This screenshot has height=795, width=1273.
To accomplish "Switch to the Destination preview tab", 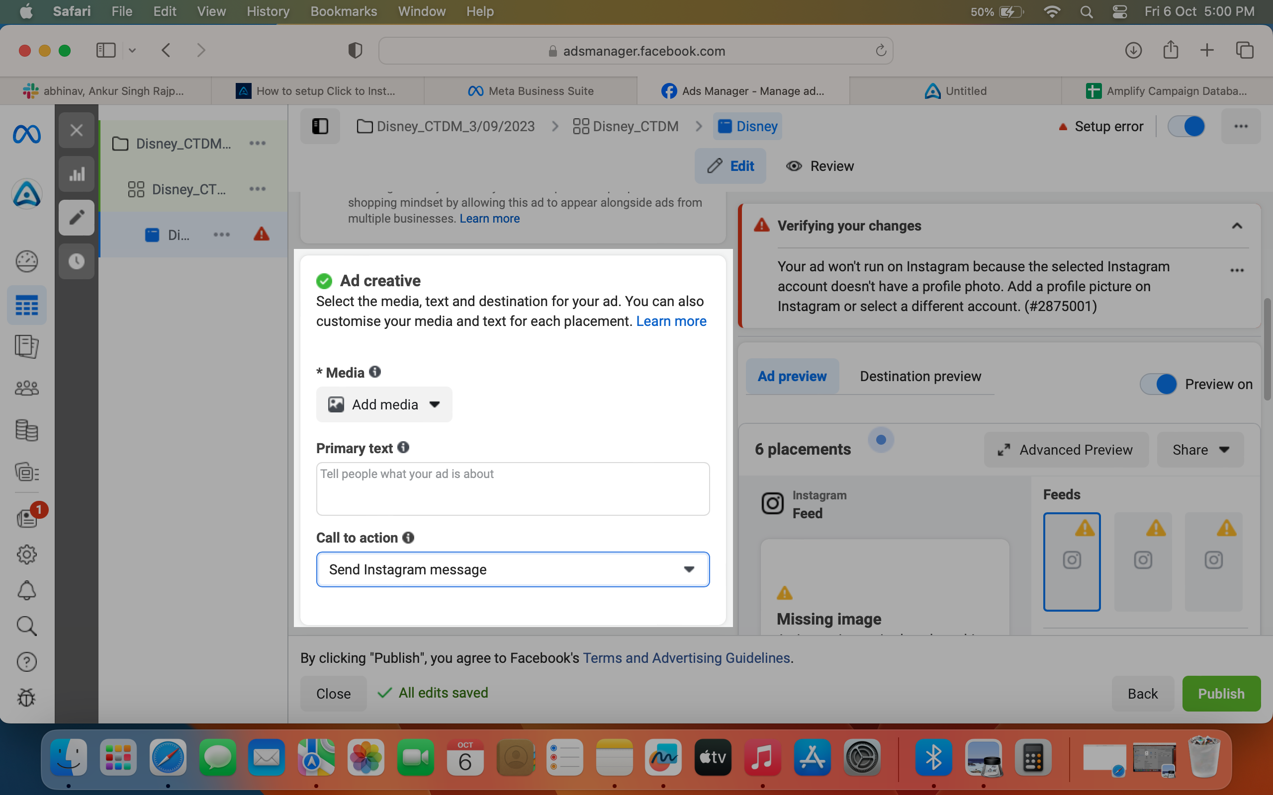I will coord(920,377).
